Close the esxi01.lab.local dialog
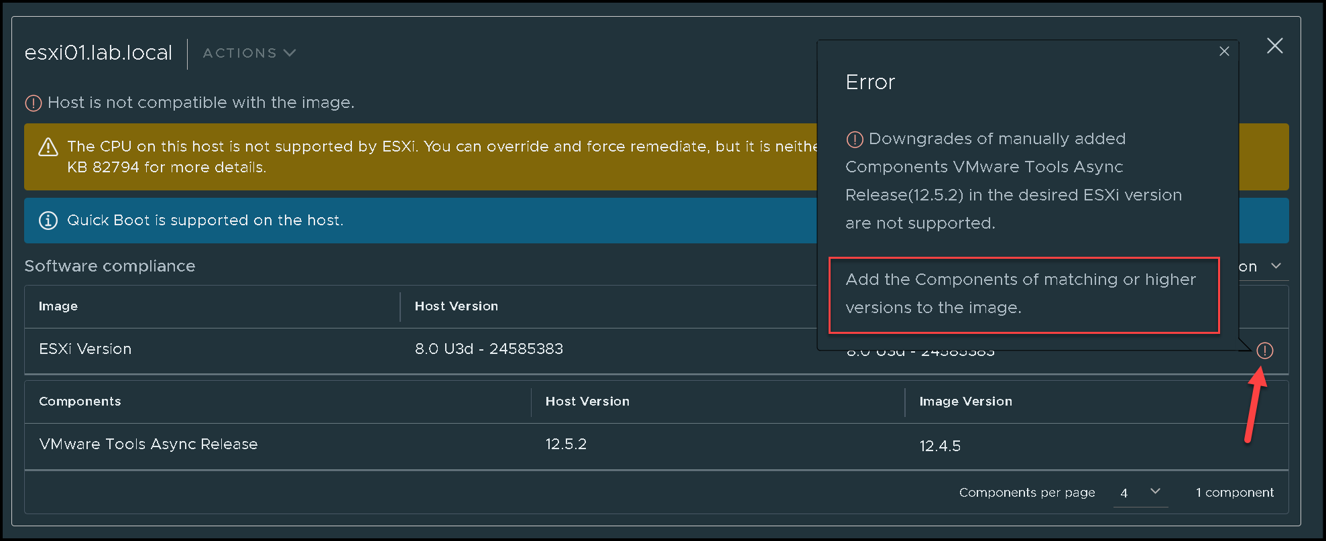Viewport: 1326px width, 541px height. (x=1274, y=46)
